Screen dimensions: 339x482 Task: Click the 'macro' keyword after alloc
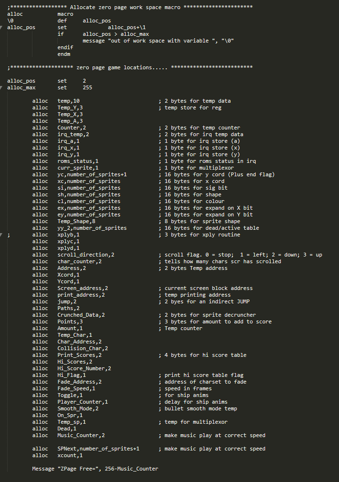[x=65, y=14]
